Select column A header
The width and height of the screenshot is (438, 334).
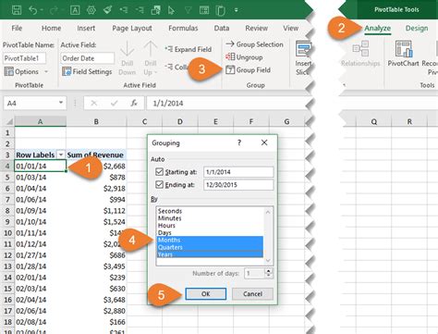pyautogui.click(x=40, y=122)
